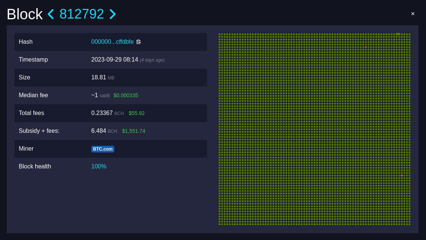Click the $55.92 total fees amount
The width and height of the screenshot is (426, 240).
tap(137, 113)
